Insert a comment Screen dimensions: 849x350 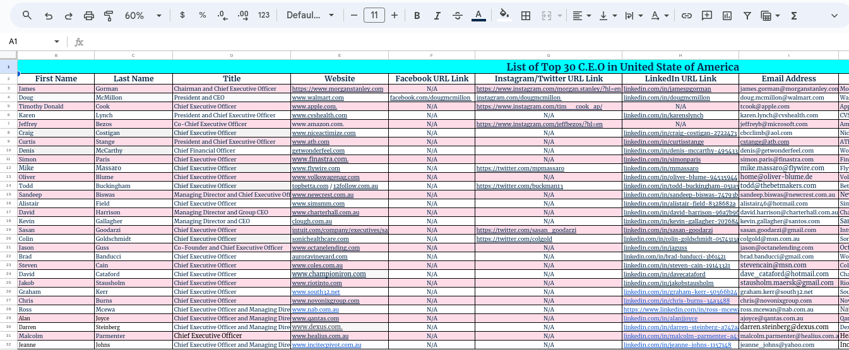[x=707, y=15]
